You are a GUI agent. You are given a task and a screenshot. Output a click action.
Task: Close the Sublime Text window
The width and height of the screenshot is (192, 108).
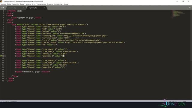point(189,1)
